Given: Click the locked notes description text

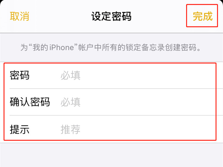Looking at the screenshot, I should (x=111, y=48).
